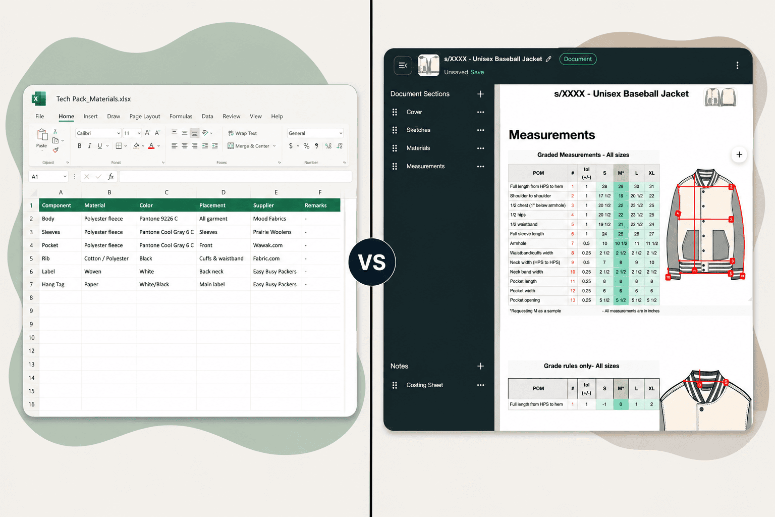775x517 pixels.
Task: Open the A1 name box dropdown
Action: [x=65, y=177]
